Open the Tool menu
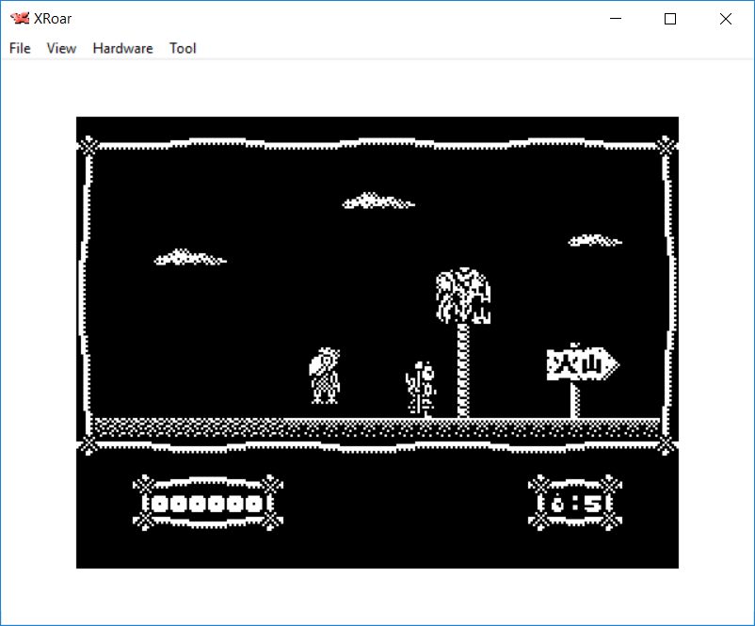Screen dimensions: 755x626 point(183,48)
